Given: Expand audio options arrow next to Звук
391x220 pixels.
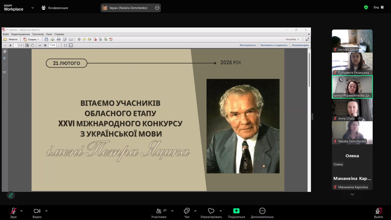Looking at the screenshot, I should 21,211.
